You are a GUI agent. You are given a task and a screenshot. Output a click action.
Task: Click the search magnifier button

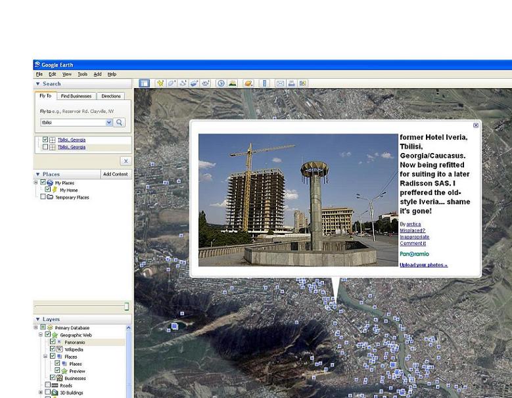[119, 122]
